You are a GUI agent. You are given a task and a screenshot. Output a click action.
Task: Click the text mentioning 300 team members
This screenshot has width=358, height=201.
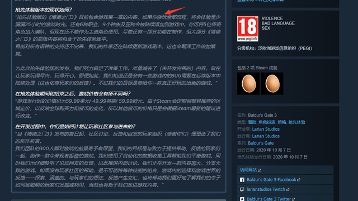(118, 149)
